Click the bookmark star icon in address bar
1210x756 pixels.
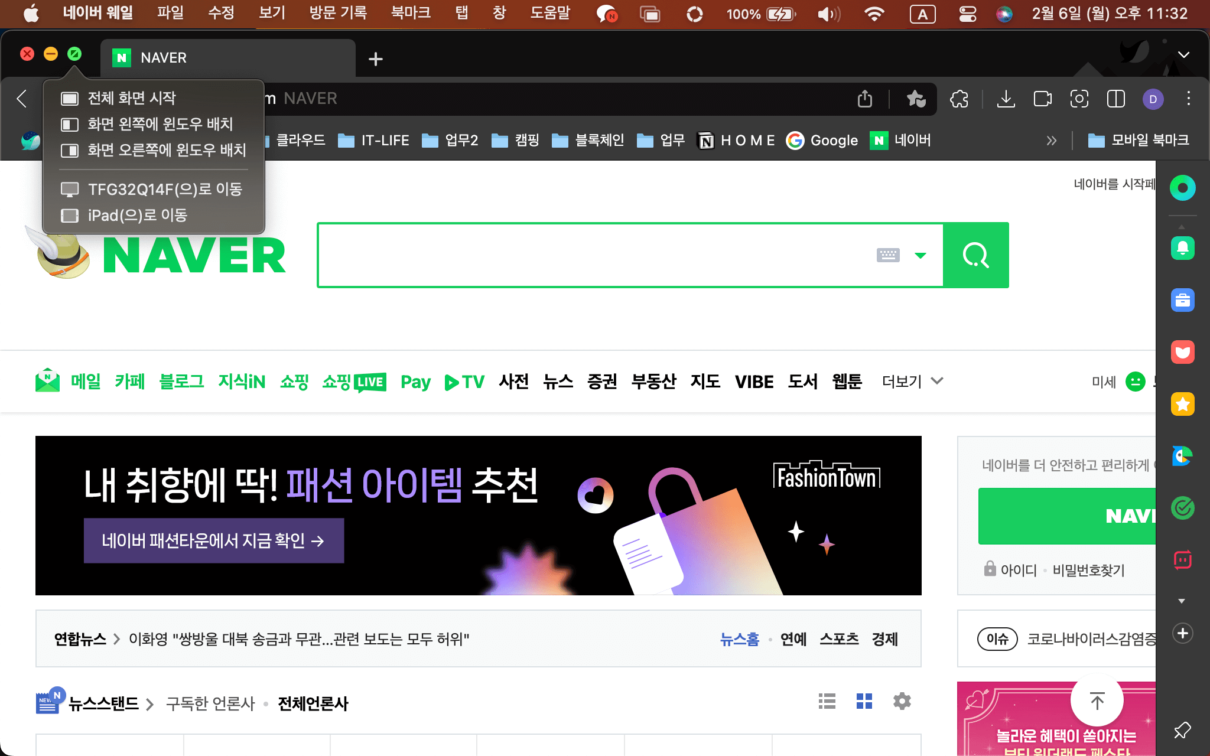[x=916, y=99]
